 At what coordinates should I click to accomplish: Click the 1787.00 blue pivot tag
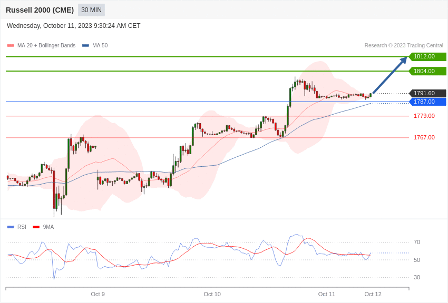(427, 102)
